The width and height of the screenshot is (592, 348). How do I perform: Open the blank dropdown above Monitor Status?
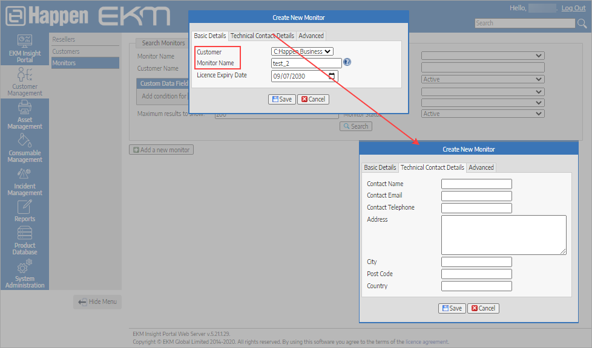[x=483, y=103]
